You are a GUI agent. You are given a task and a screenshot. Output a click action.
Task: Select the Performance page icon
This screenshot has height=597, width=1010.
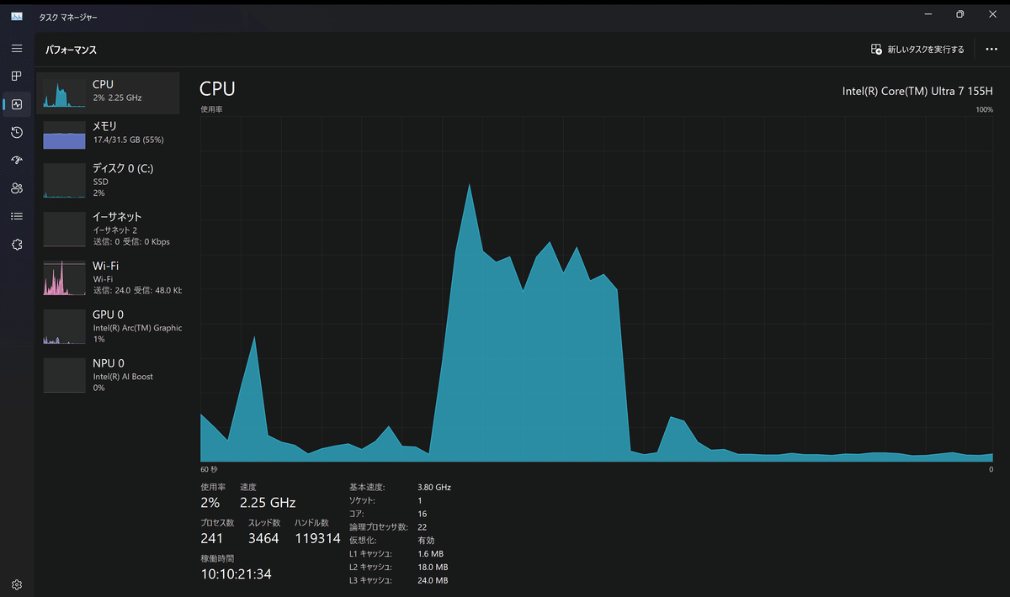click(x=17, y=104)
